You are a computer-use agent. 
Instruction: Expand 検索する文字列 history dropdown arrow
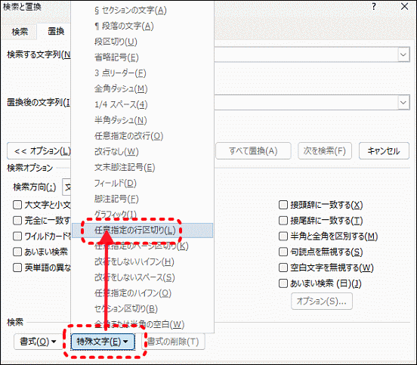click(403, 55)
